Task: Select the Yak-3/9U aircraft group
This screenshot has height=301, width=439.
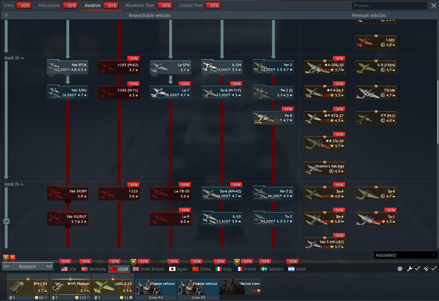Action: 67,92
